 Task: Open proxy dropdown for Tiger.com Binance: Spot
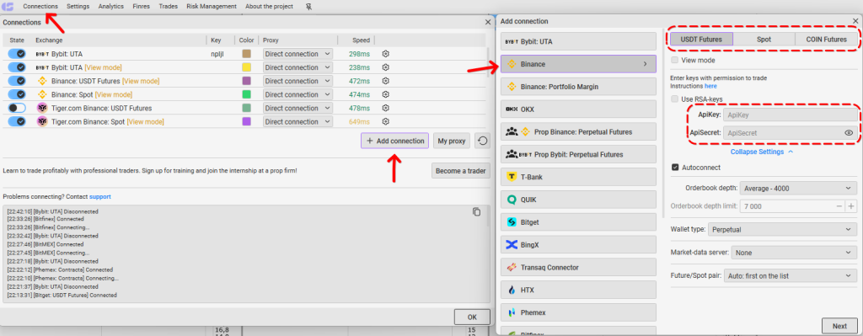297,121
